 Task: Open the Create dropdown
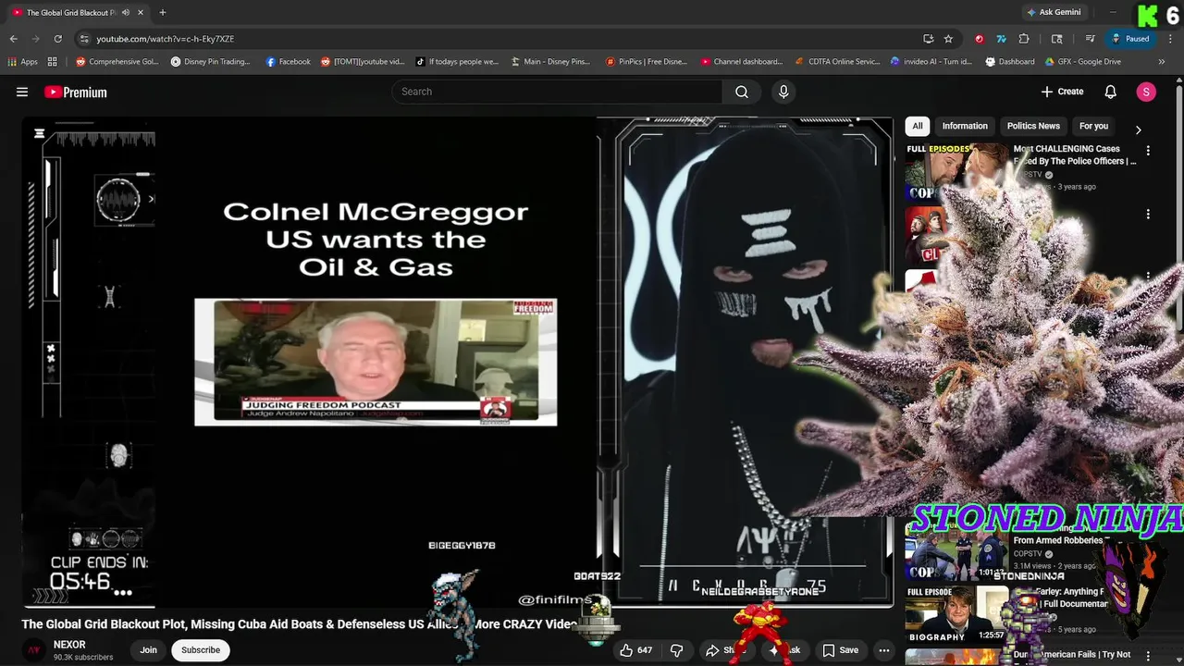[x=1062, y=92]
